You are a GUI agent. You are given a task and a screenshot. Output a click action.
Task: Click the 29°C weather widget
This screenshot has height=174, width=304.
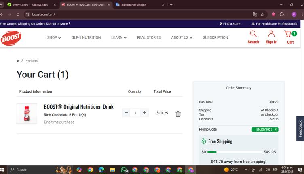(x=231, y=170)
